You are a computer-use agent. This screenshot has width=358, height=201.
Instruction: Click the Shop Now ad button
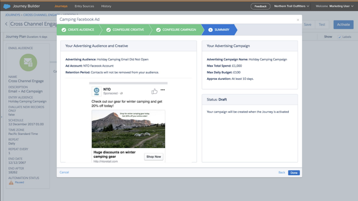[154, 157]
